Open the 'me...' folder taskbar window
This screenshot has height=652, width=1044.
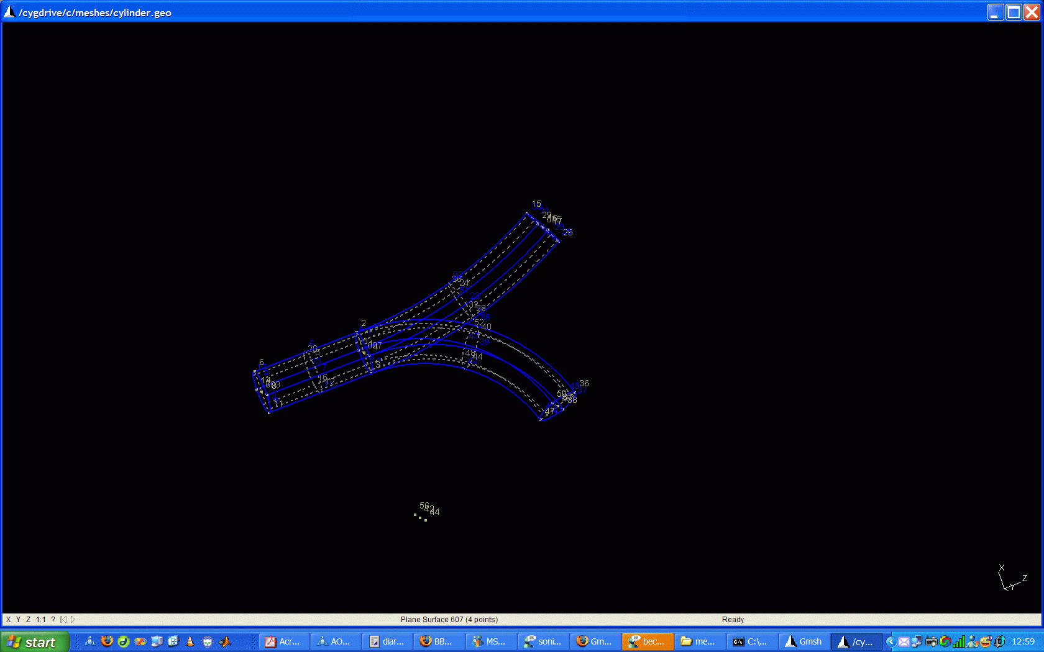pyautogui.click(x=699, y=641)
